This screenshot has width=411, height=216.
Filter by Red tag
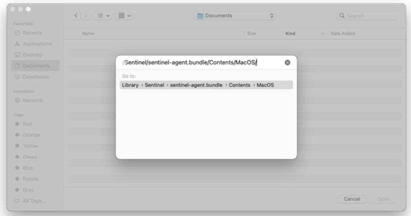35,124
